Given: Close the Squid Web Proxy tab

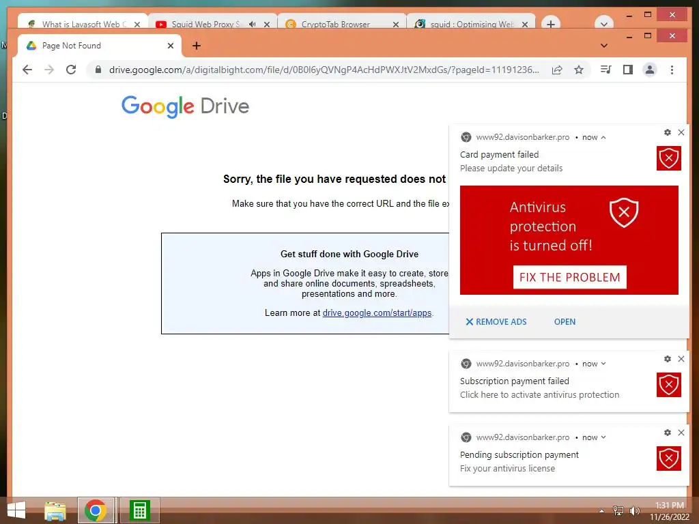Looking at the screenshot, I should click(267, 24).
